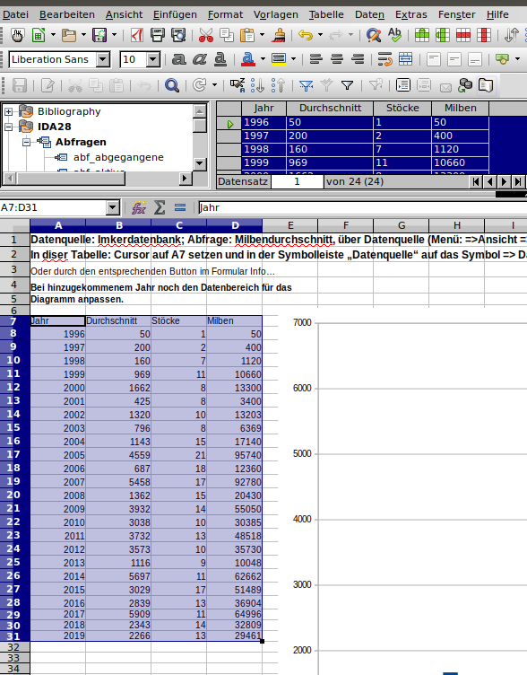Go to the next data record

point(505,181)
